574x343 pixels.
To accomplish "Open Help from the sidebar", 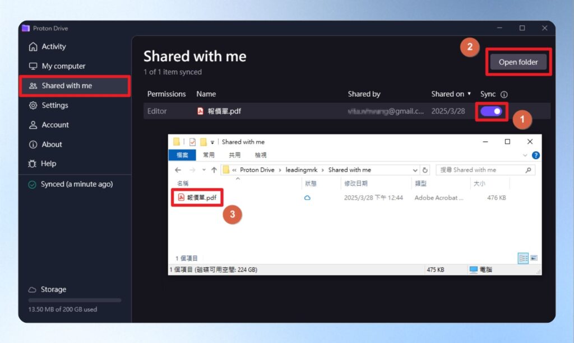I will tap(43, 163).
